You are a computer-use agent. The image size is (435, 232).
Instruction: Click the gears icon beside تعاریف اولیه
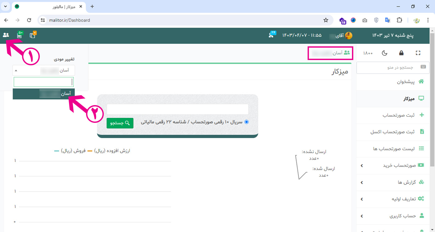421,199
